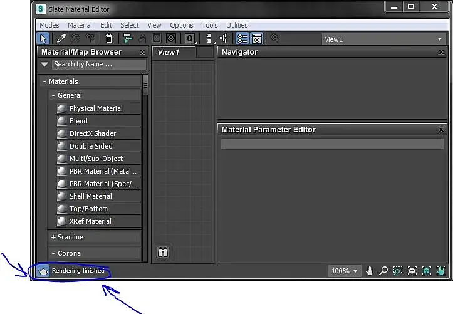
Task: Select the Pan hand tool
Action: click(369, 271)
